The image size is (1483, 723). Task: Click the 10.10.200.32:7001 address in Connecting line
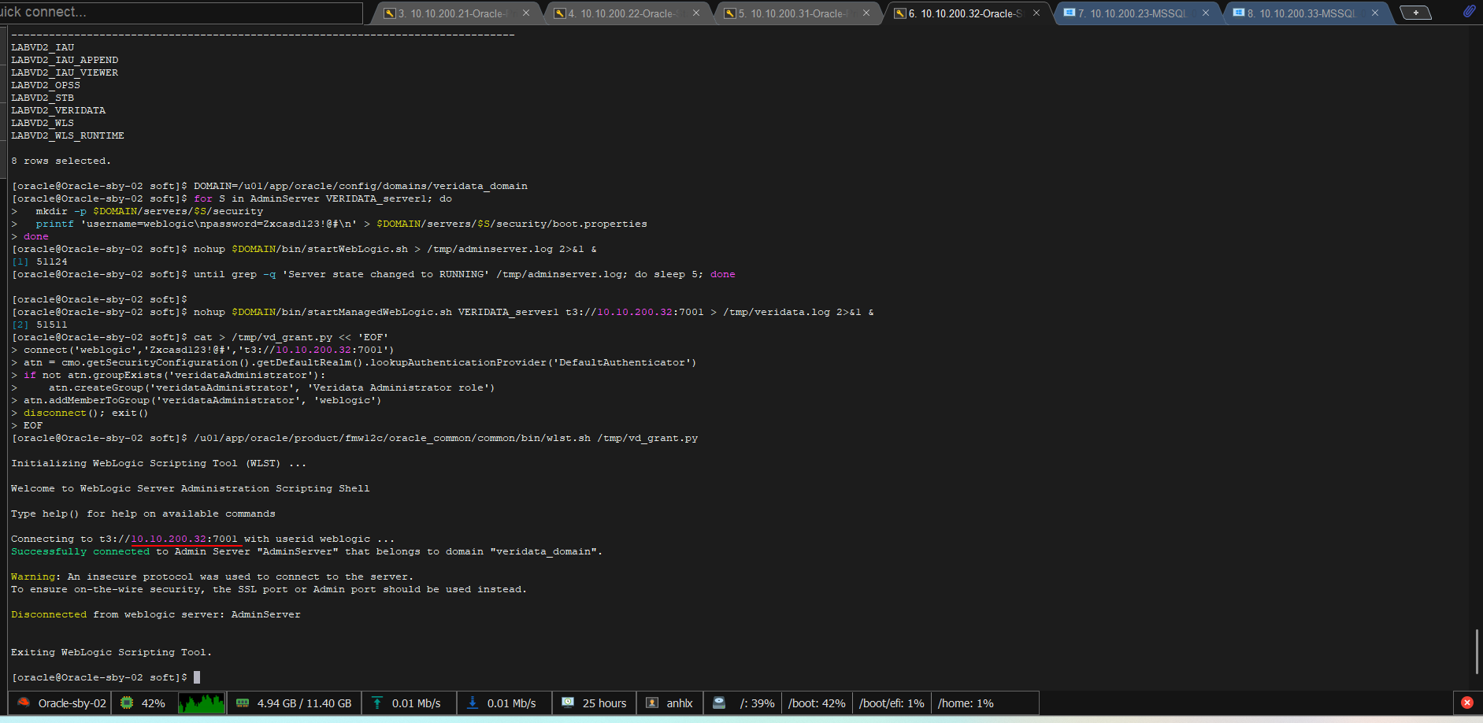184,539
